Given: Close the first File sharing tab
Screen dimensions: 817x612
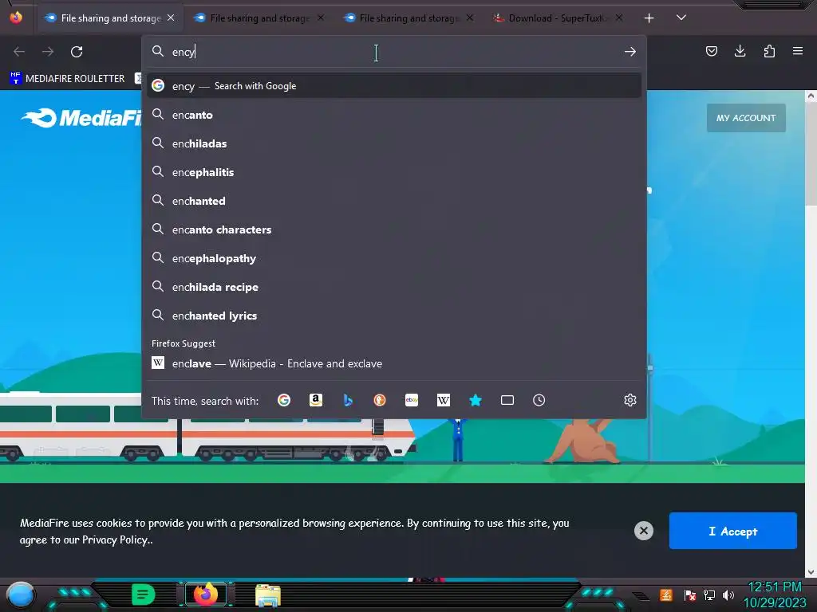Looking at the screenshot, I should [171, 18].
